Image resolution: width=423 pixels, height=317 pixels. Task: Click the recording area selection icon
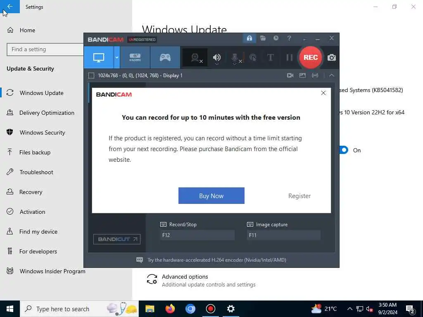click(x=91, y=76)
